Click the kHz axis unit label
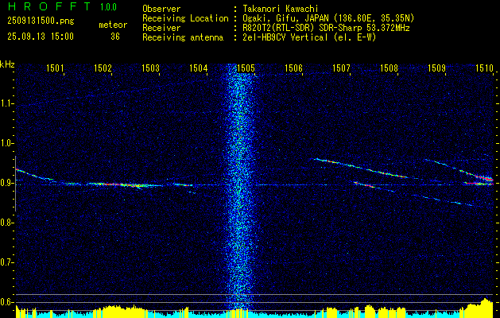The image size is (500, 318). pyautogui.click(x=7, y=64)
